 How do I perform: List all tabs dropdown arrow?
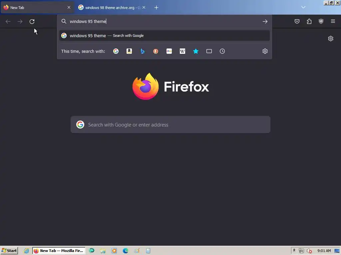pyautogui.click(x=303, y=7)
